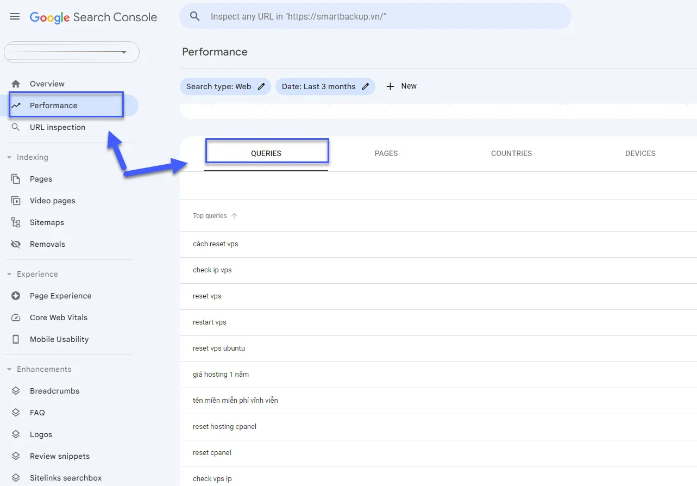
Task: Collapse the Indexing section
Action: click(8, 157)
